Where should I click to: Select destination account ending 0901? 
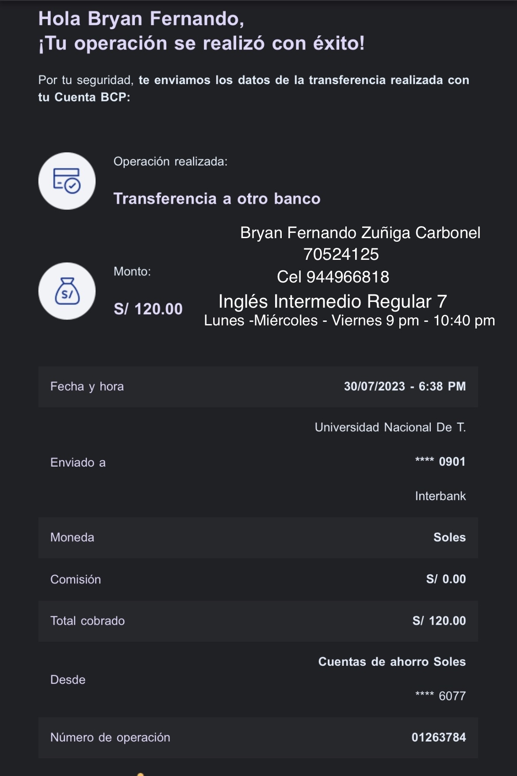(440, 462)
